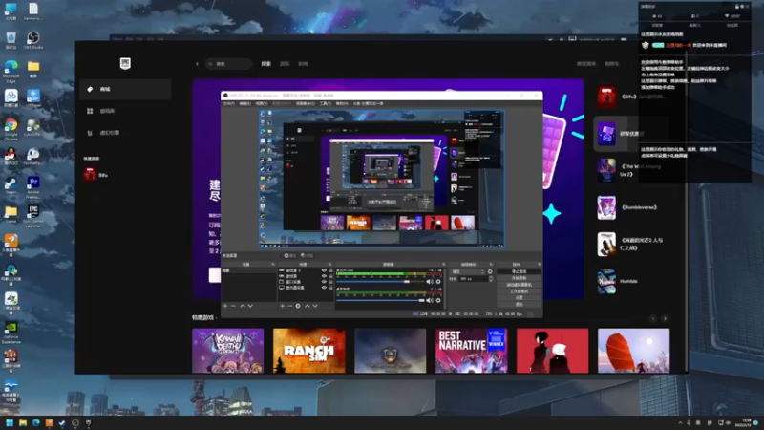The image size is (764, 430).
Task: Add a new source in OBS
Action: [x=282, y=306]
